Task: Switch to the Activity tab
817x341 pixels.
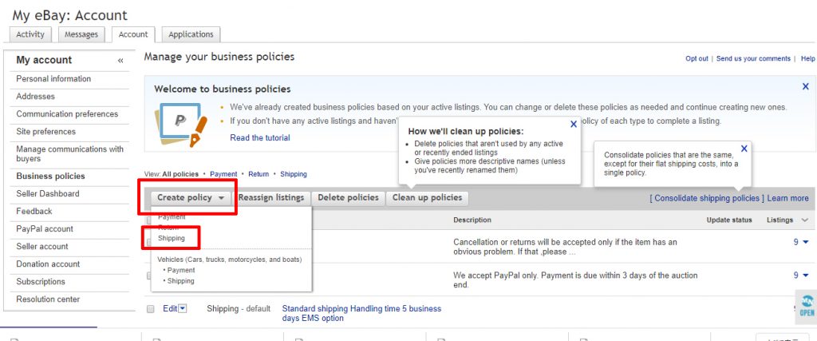Action: tap(30, 34)
